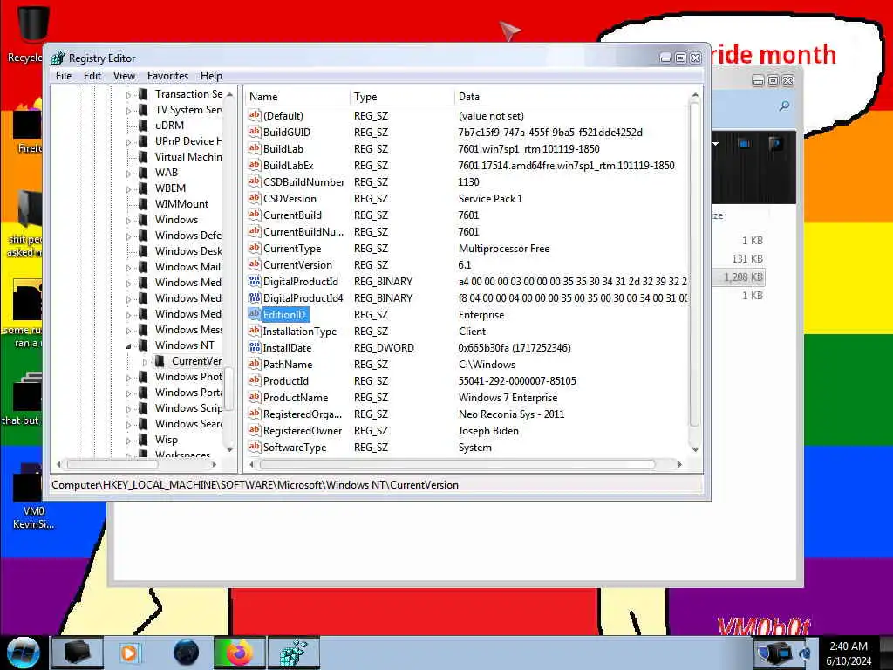The height and width of the screenshot is (670, 893).
Task: Collapse the Windows NT tree node
Action: (128, 345)
